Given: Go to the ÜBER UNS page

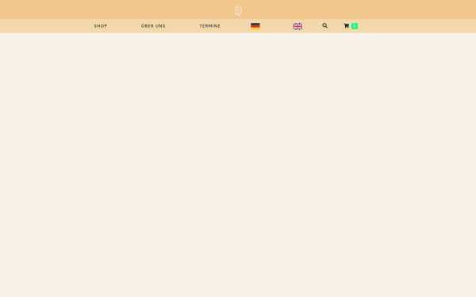Looking at the screenshot, I should pos(153,26).
